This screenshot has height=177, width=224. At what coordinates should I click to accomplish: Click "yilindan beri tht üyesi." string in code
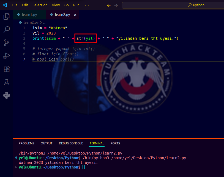tap(146, 38)
